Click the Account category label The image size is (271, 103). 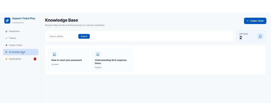(55, 64)
